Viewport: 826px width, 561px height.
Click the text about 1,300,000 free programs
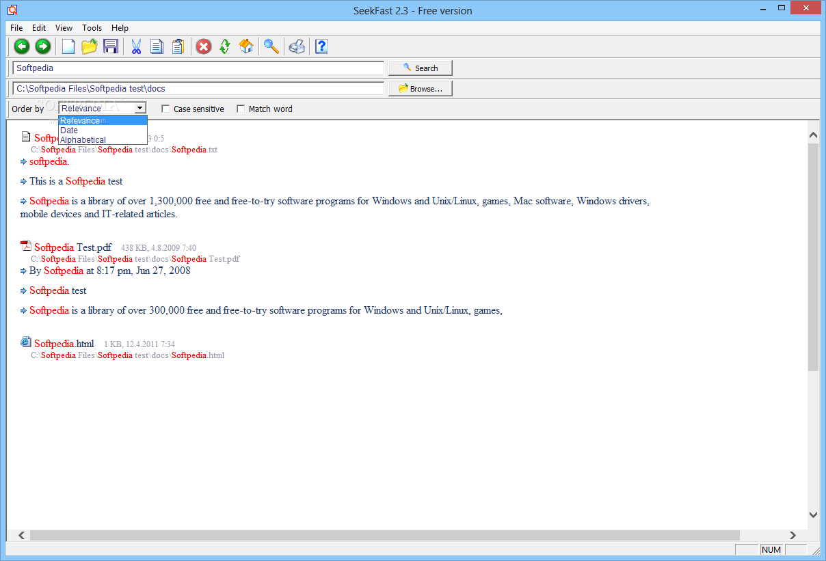335,208
